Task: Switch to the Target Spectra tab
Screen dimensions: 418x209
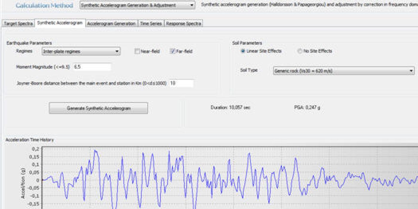Action: (18, 24)
